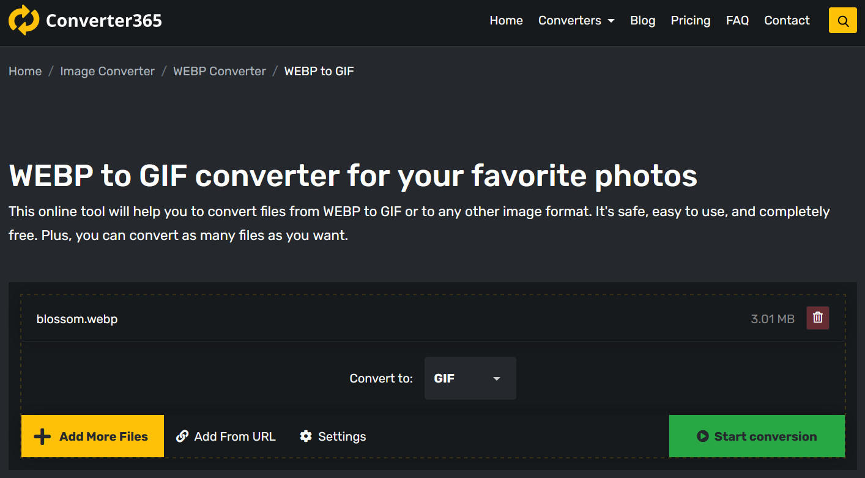Go to the Home menu item
Viewport: 865px width, 478px height.
click(506, 21)
